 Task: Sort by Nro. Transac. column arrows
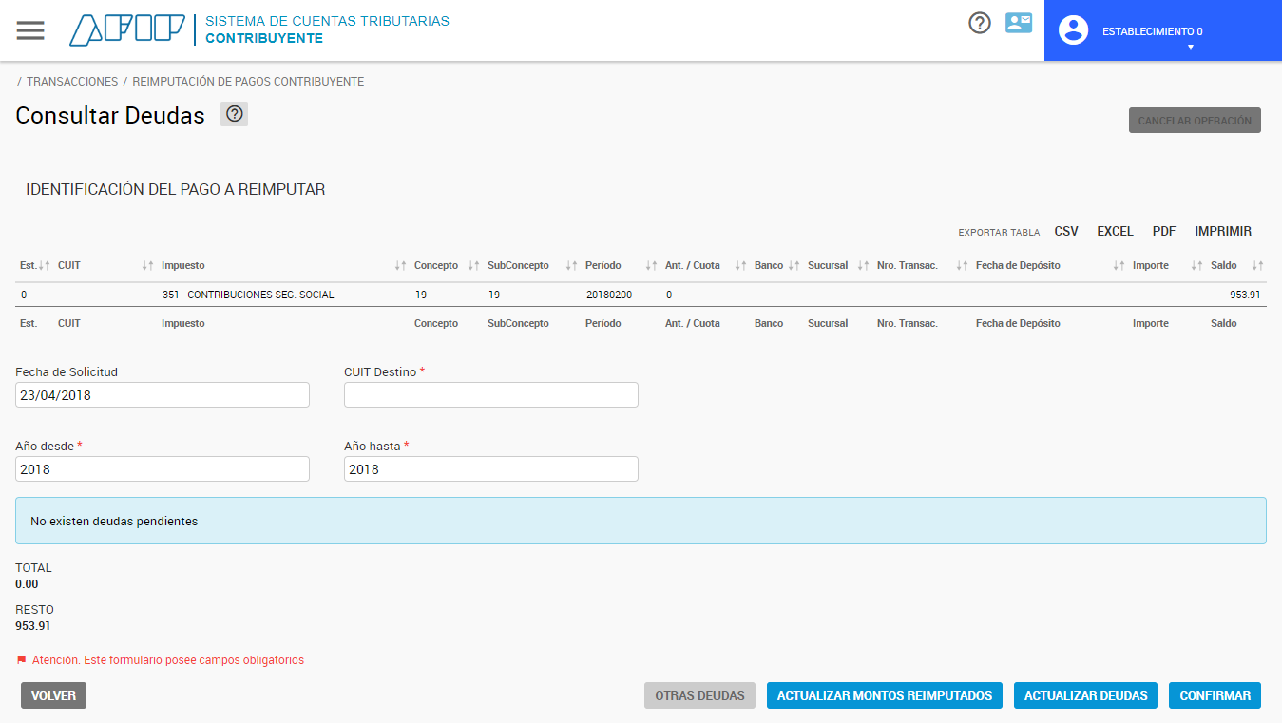(962, 266)
